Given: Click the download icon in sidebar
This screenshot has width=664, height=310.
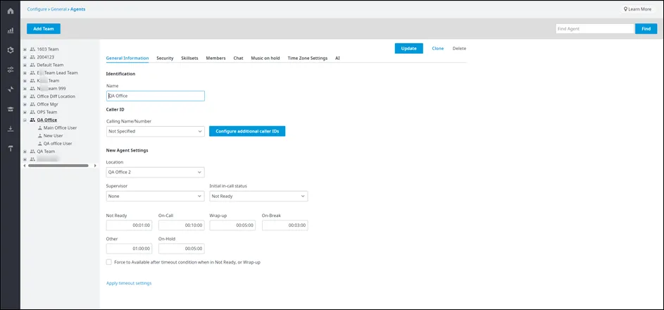Looking at the screenshot, I should pos(11,128).
